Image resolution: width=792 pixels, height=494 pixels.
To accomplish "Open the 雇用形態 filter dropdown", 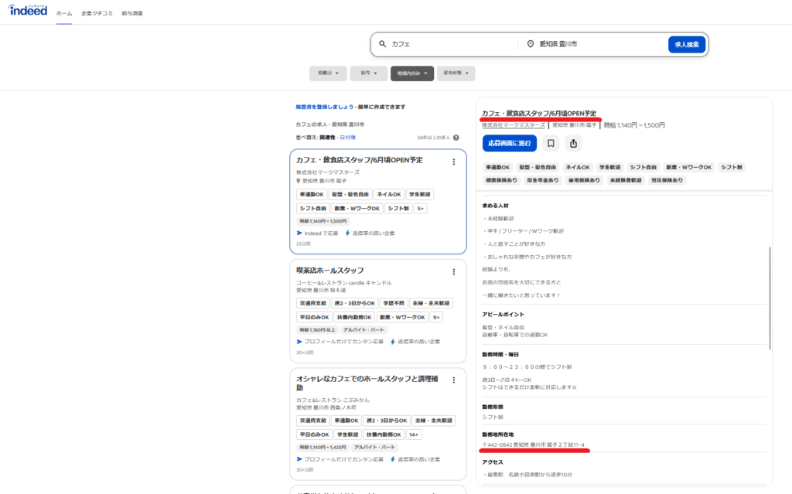I will (x=456, y=73).
